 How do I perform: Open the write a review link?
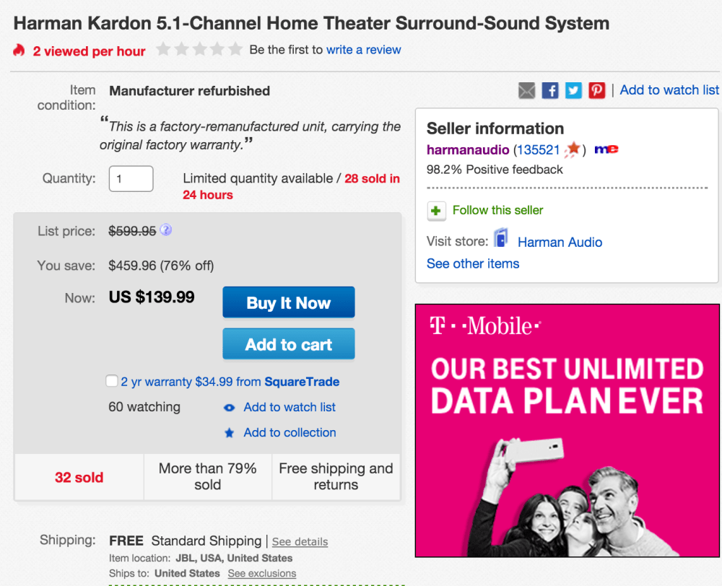[363, 50]
